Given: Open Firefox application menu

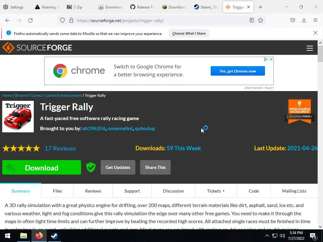Looking at the screenshot, I should click(x=315, y=20).
